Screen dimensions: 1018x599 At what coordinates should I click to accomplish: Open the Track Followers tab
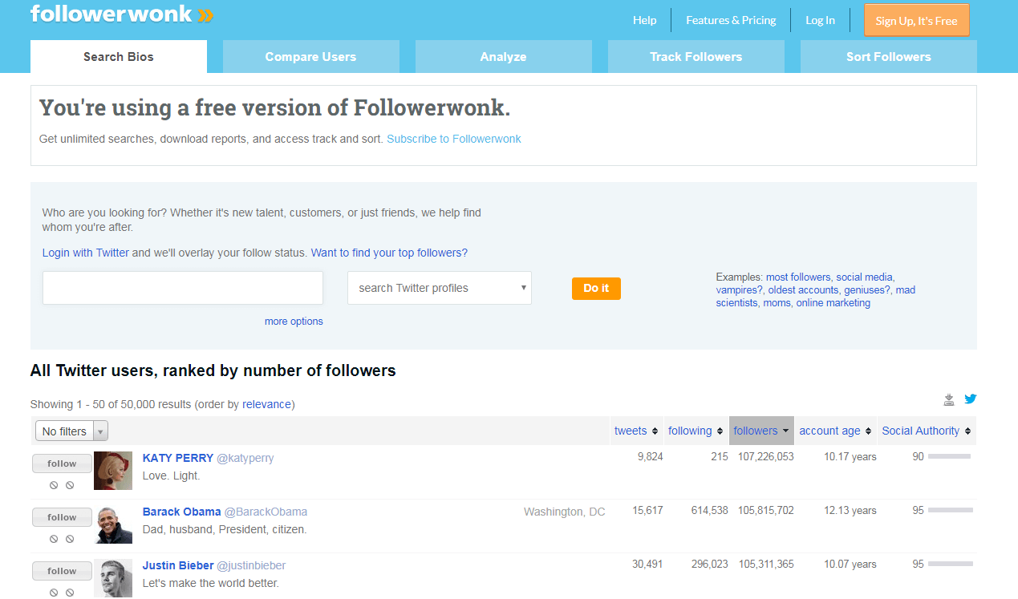pos(696,57)
